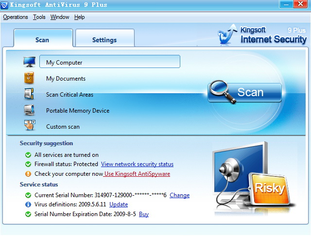Open View network security status link
The height and width of the screenshot is (236, 311).
pos(137,164)
